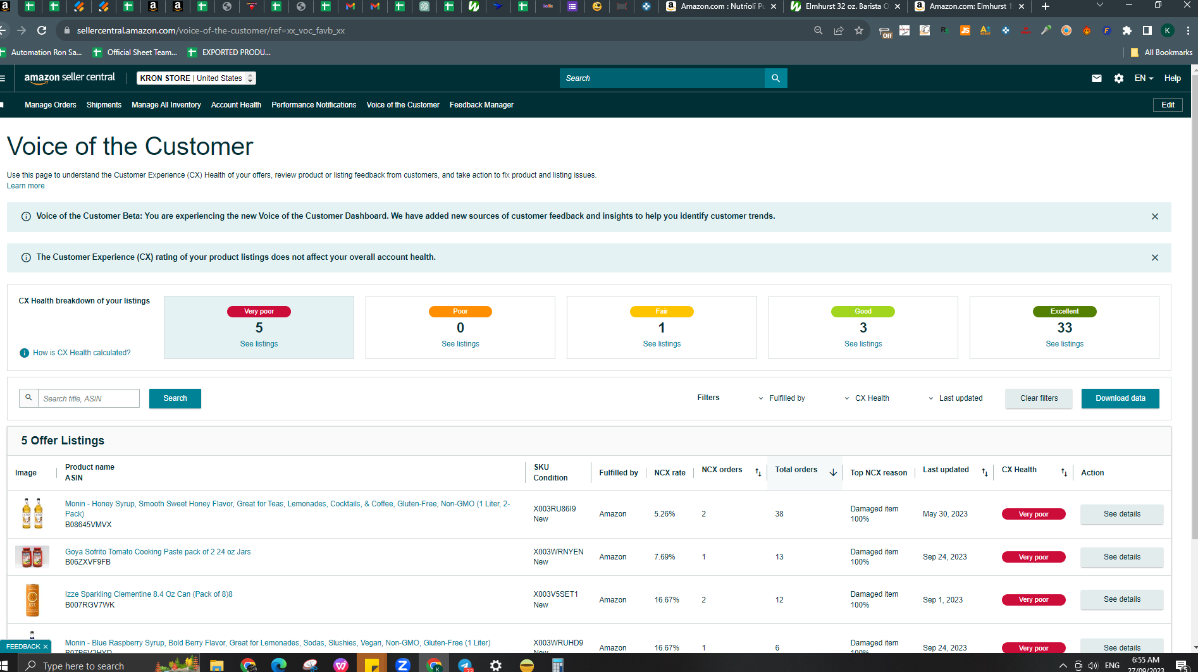Open Izze Sparkling Clementine product link
The width and height of the screenshot is (1198, 672).
149,594
